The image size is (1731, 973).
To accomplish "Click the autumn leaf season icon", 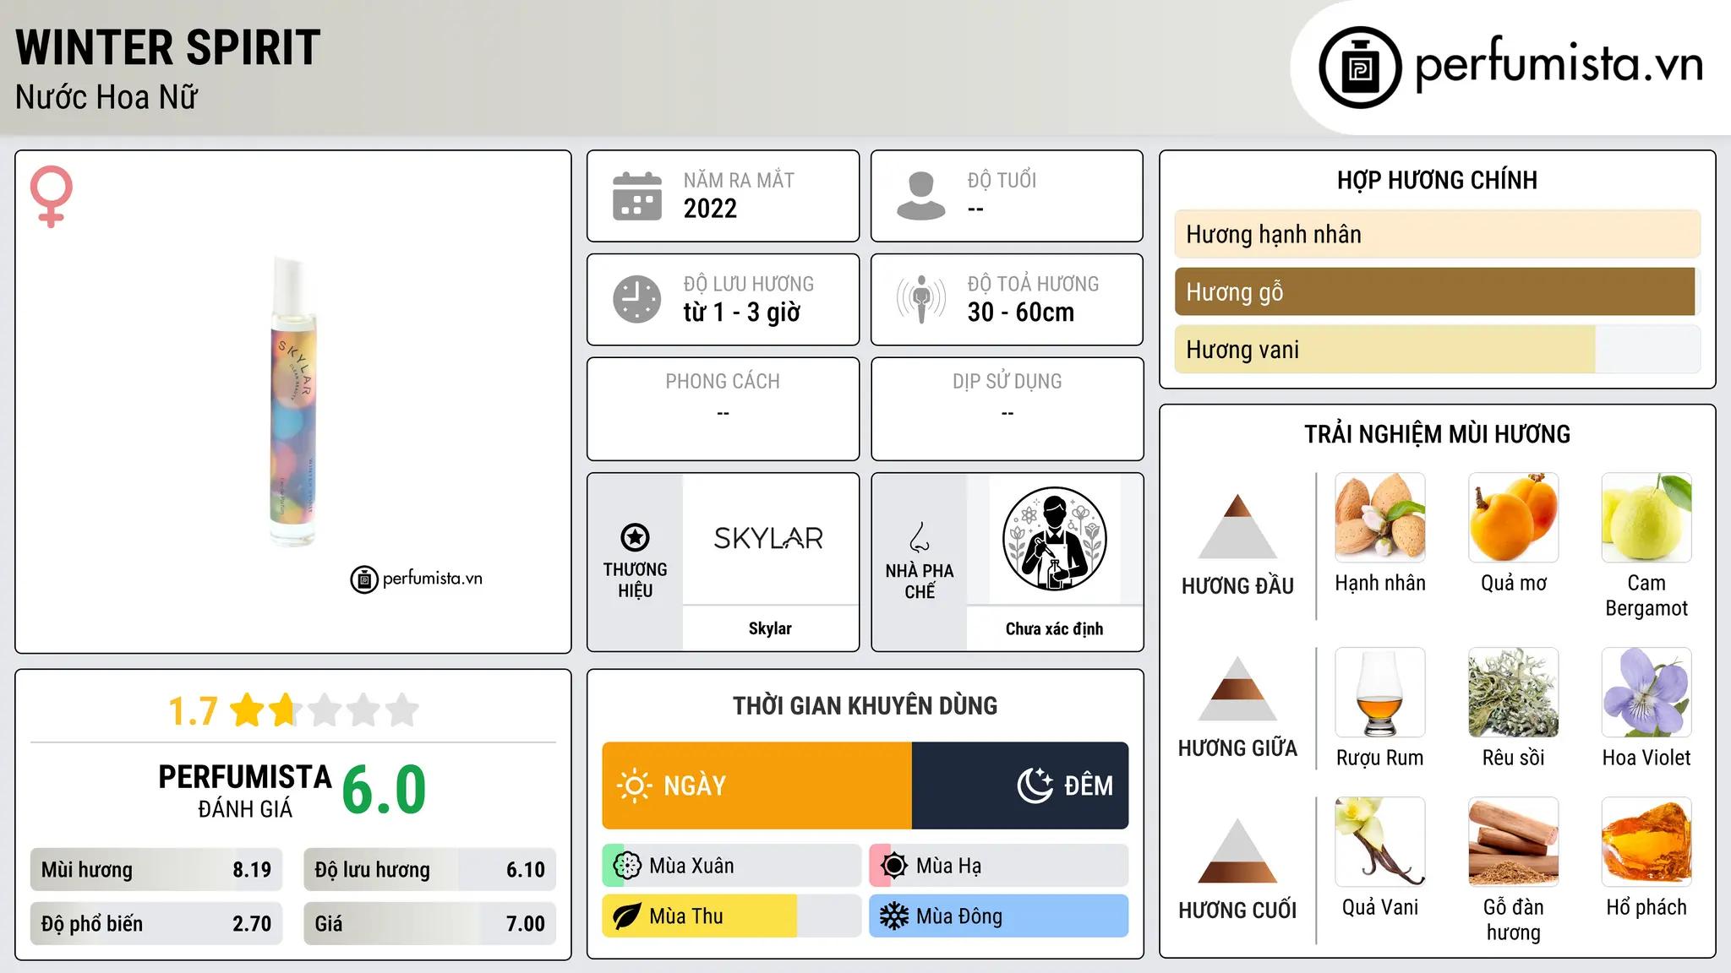I will [627, 916].
